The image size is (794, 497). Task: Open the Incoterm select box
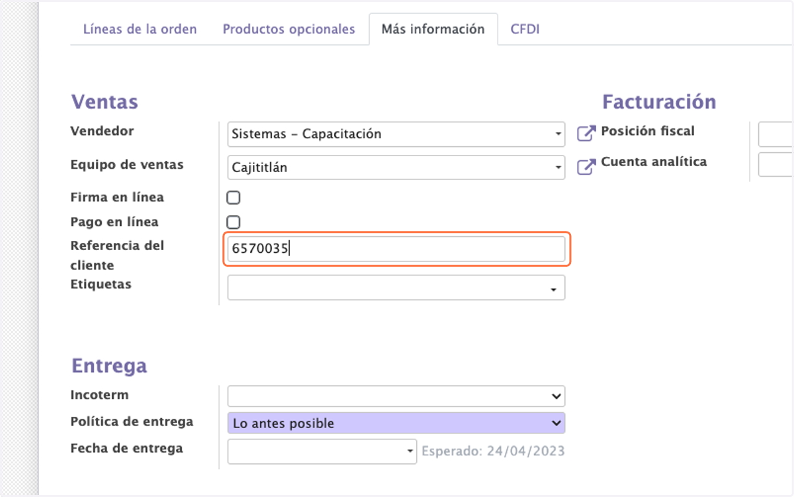pyautogui.click(x=396, y=396)
